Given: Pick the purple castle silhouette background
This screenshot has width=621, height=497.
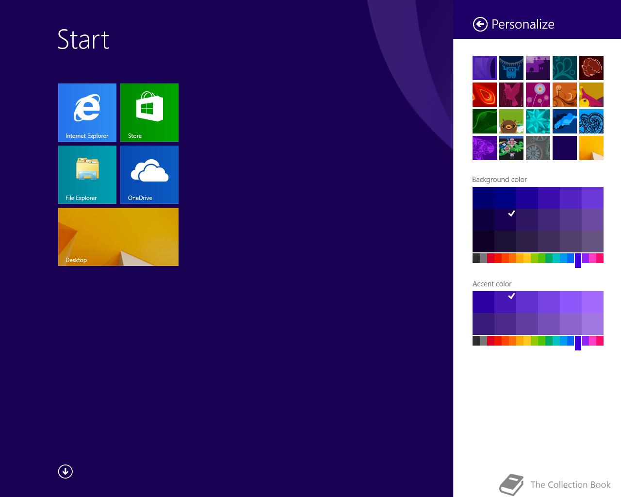Looking at the screenshot, I should point(538,68).
